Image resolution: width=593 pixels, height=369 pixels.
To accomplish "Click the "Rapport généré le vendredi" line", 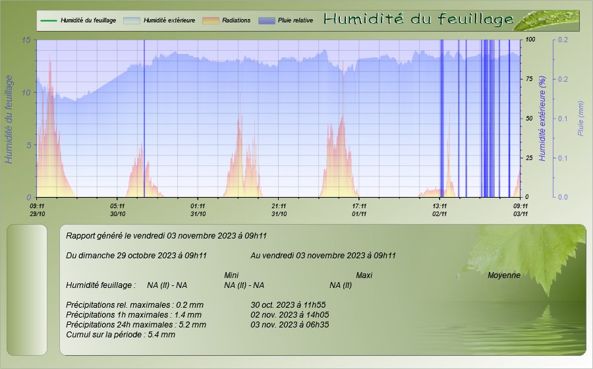I will click(166, 235).
